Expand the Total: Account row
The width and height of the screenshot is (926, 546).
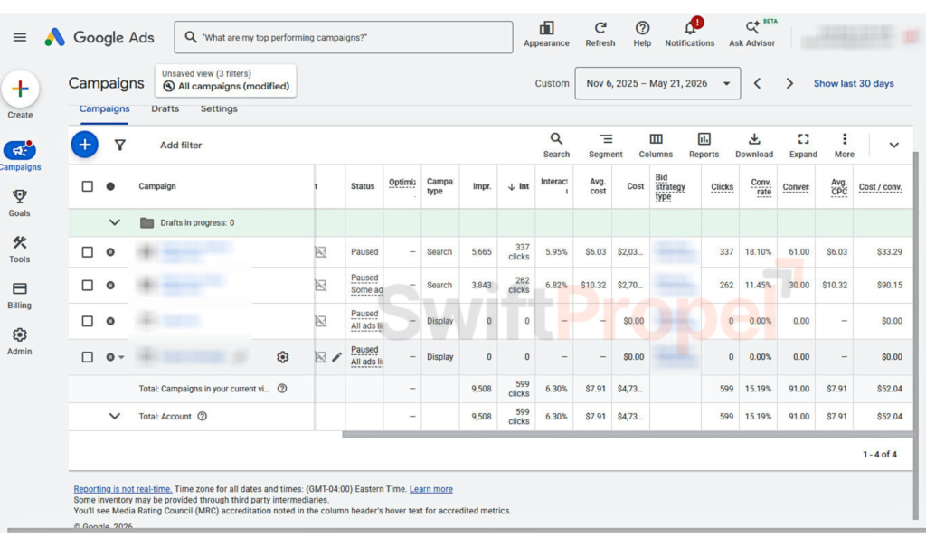click(x=115, y=416)
